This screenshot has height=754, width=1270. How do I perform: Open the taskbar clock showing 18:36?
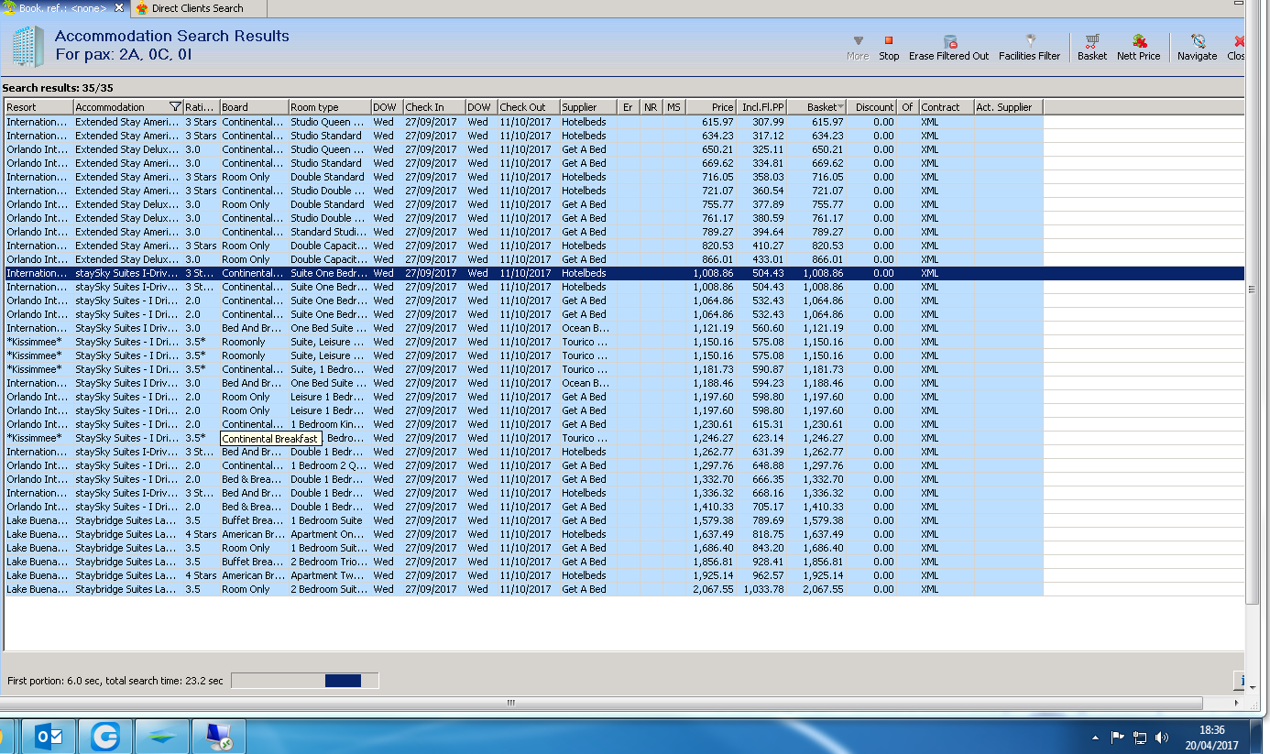coord(1211,738)
